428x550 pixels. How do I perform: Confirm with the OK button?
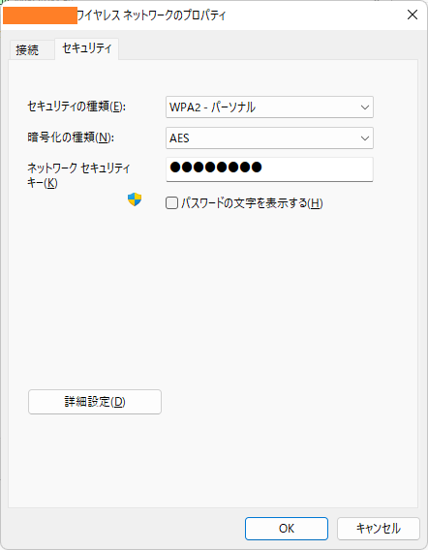(287, 529)
